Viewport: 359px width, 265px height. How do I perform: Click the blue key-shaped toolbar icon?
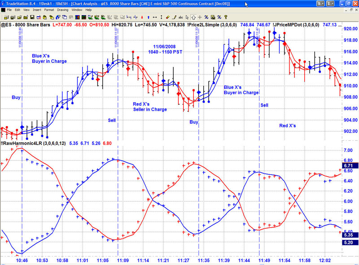58,17
